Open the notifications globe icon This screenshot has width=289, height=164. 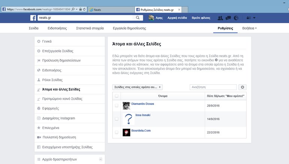click(x=236, y=18)
